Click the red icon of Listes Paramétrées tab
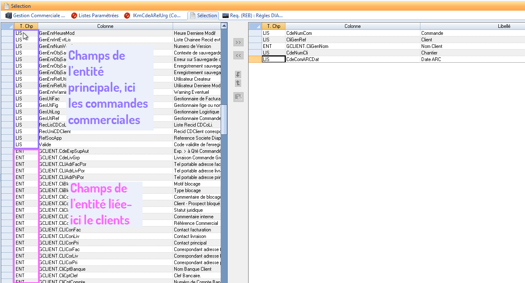 pyautogui.click(x=74, y=16)
